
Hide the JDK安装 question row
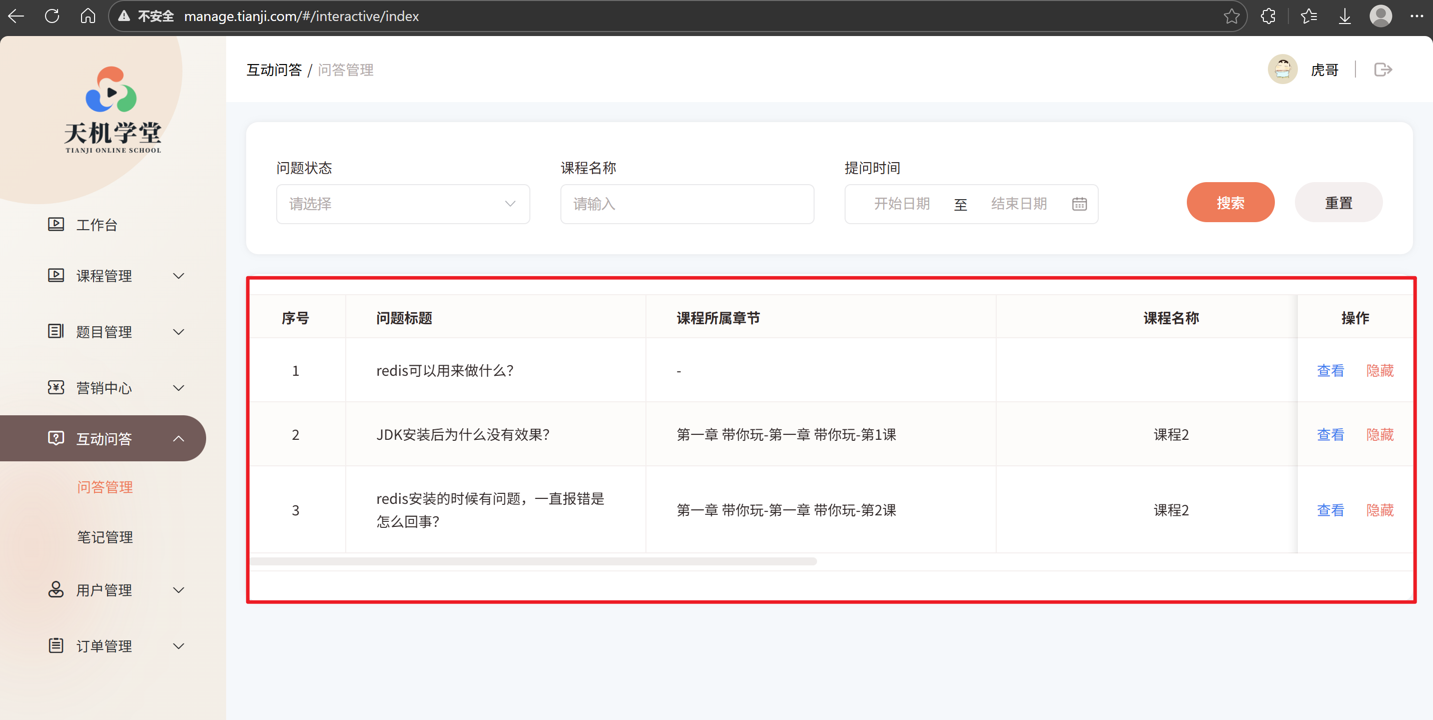[x=1379, y=435]
